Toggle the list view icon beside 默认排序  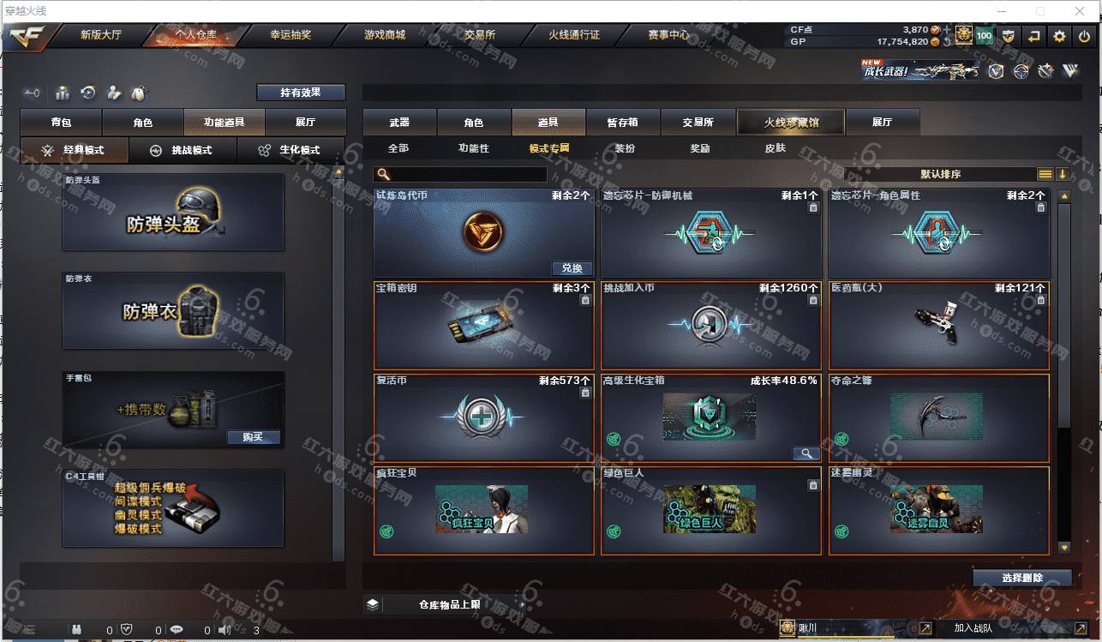pyautogui.click(x=1045, y=174)
